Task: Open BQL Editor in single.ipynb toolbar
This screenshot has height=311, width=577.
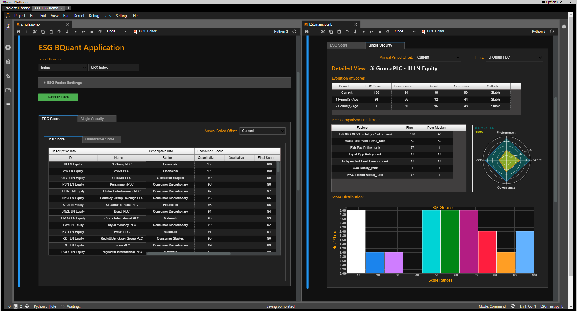Action: [x=145, y=31]
